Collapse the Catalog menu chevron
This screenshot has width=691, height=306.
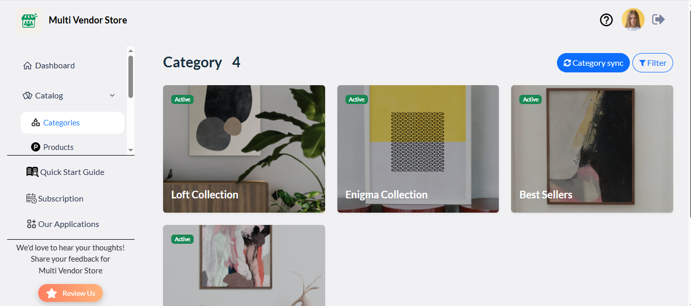[112, 95]
